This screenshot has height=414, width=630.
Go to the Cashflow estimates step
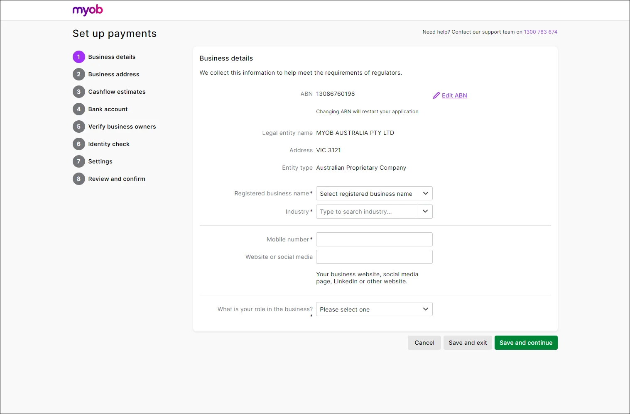117,92
